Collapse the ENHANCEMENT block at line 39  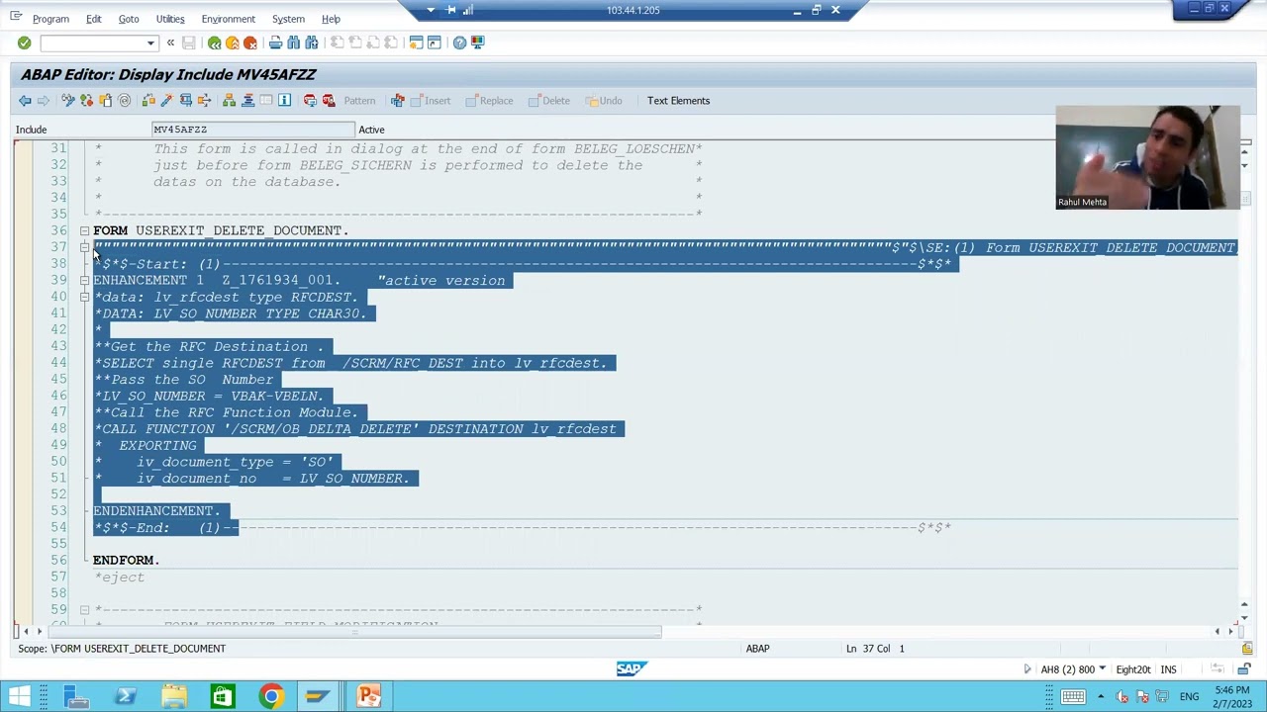(84, 280)
